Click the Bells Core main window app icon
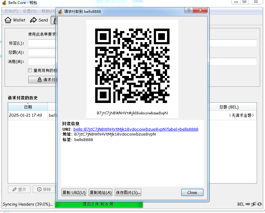The width and height of the screenshot is (265, 213). point(4,3)
